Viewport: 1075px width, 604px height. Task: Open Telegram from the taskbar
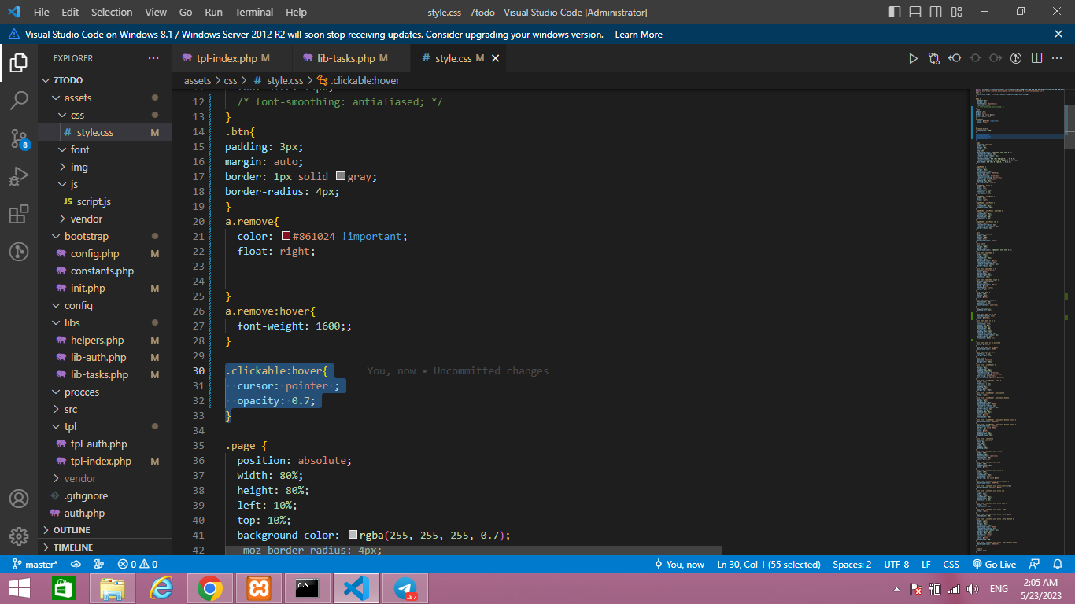click(x=405, y=588)
